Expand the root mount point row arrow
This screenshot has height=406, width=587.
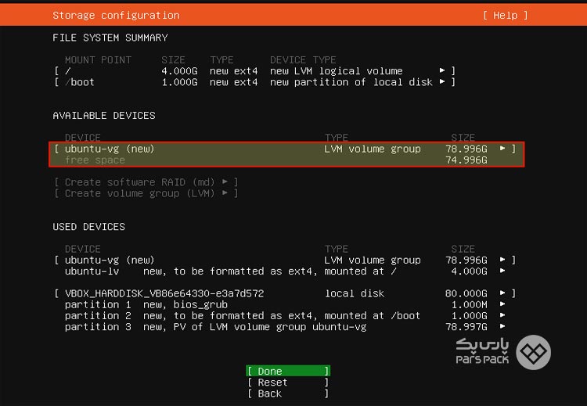pos(442,70)
